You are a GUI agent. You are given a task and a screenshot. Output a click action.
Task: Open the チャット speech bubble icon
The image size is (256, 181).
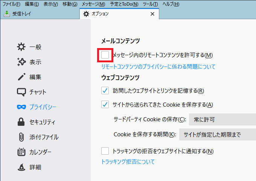21,92
